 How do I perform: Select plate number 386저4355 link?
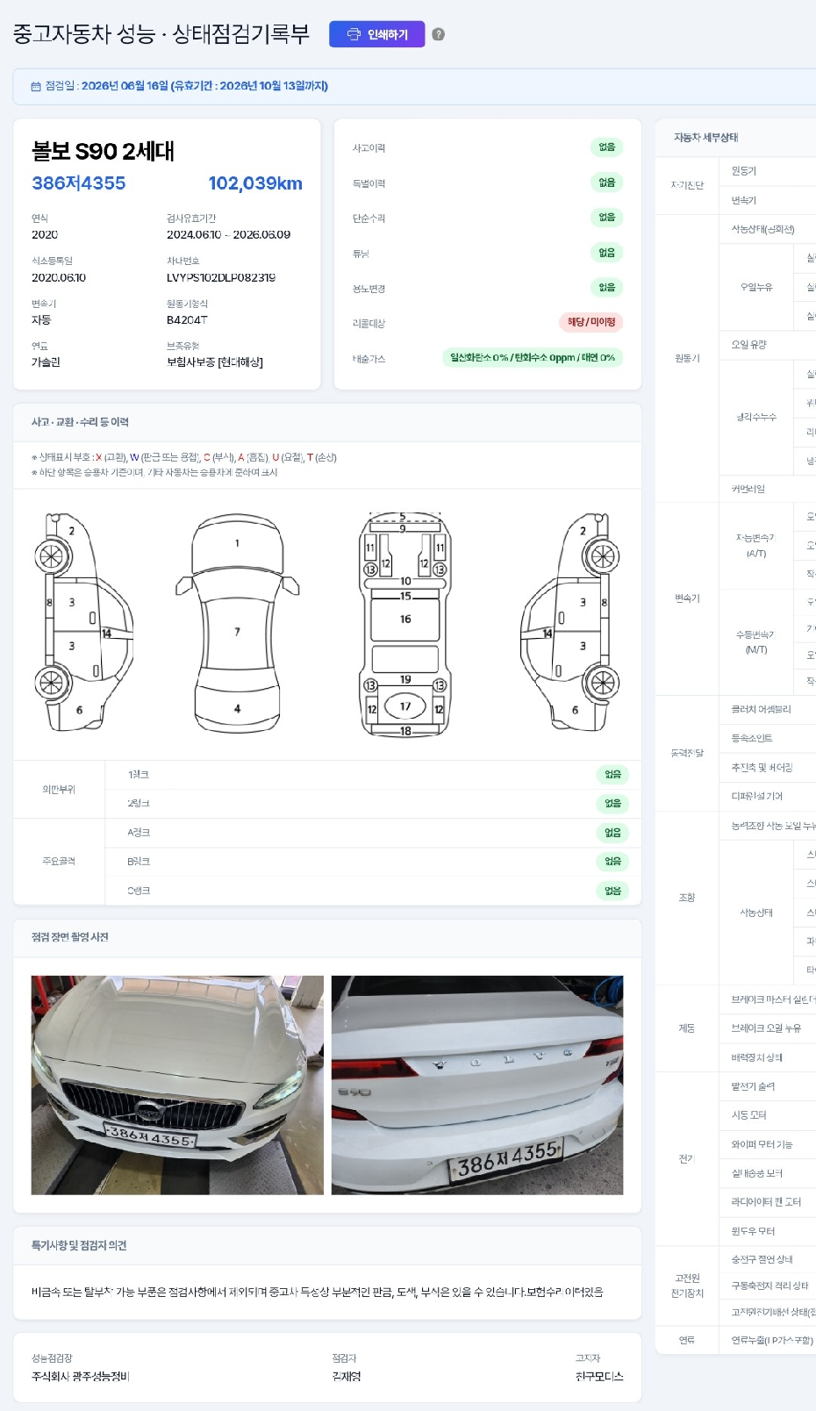pyautogui.click(x=79, y=183)
